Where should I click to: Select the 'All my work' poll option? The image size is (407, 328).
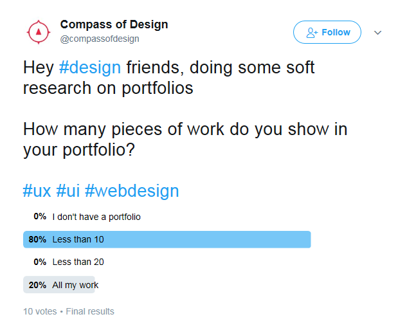[x=75, y=285]
